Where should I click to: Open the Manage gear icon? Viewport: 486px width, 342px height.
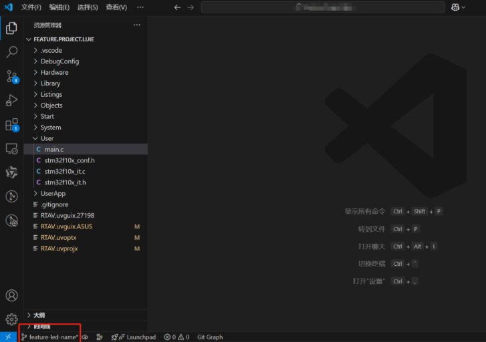pyautogui.click(x=11, y=319)
